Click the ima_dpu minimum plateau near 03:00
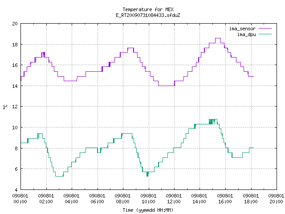The height and width of the screenshot is (214, 285). pyautogui.click(x=59, y=176)
